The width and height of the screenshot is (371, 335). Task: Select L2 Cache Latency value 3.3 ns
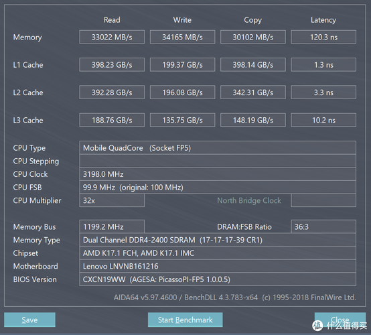point(323,92)
